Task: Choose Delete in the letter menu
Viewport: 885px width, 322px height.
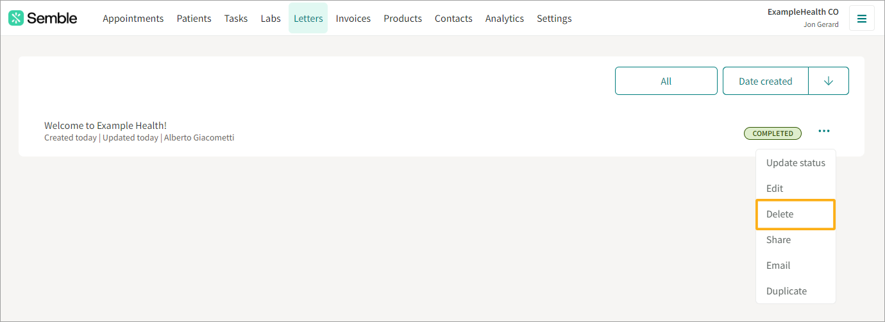Action: 796,214
